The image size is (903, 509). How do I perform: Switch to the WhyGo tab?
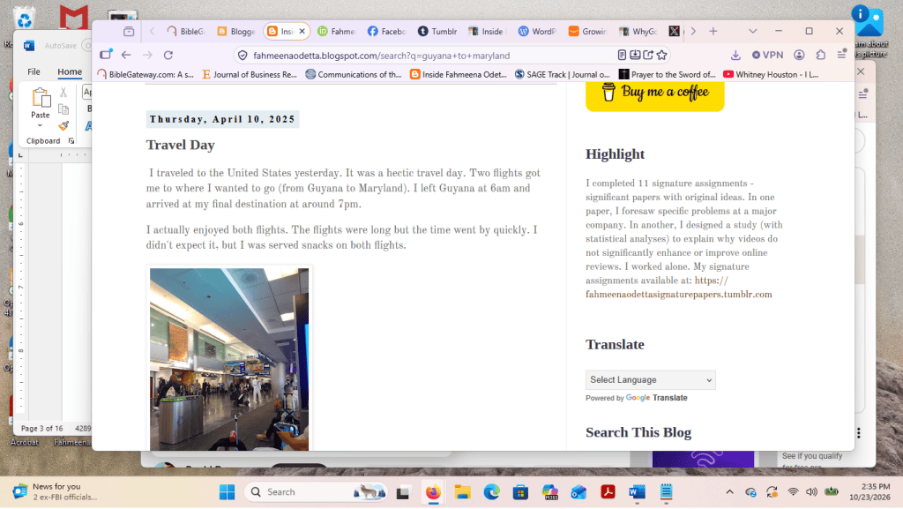[638, 31]
